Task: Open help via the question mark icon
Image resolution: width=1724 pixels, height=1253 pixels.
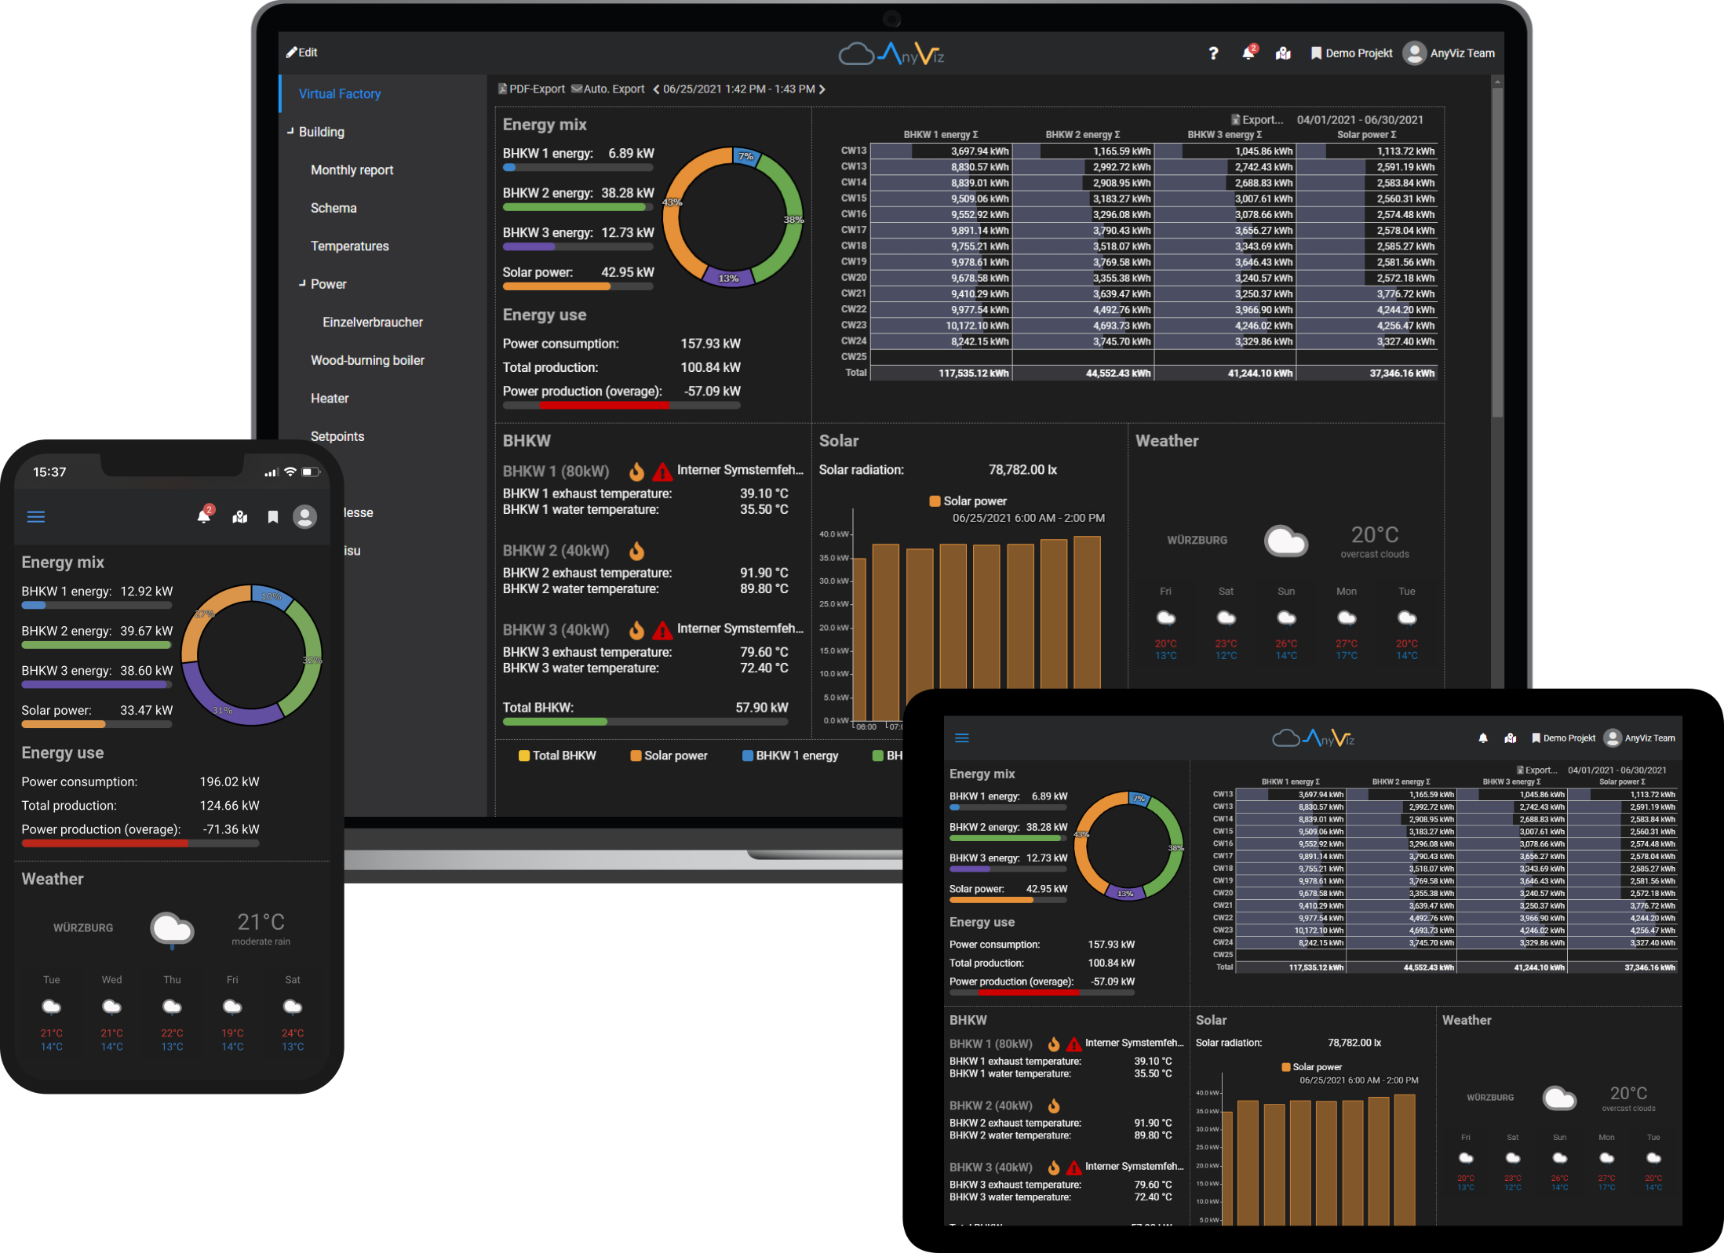Action: coord(1213,53)
